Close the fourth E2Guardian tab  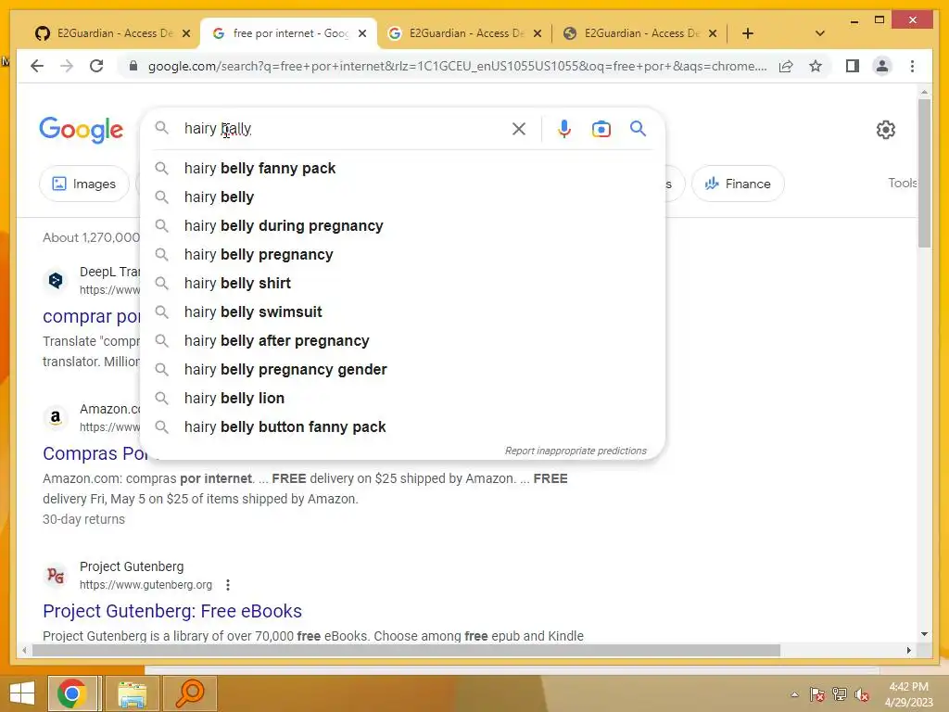713,33
